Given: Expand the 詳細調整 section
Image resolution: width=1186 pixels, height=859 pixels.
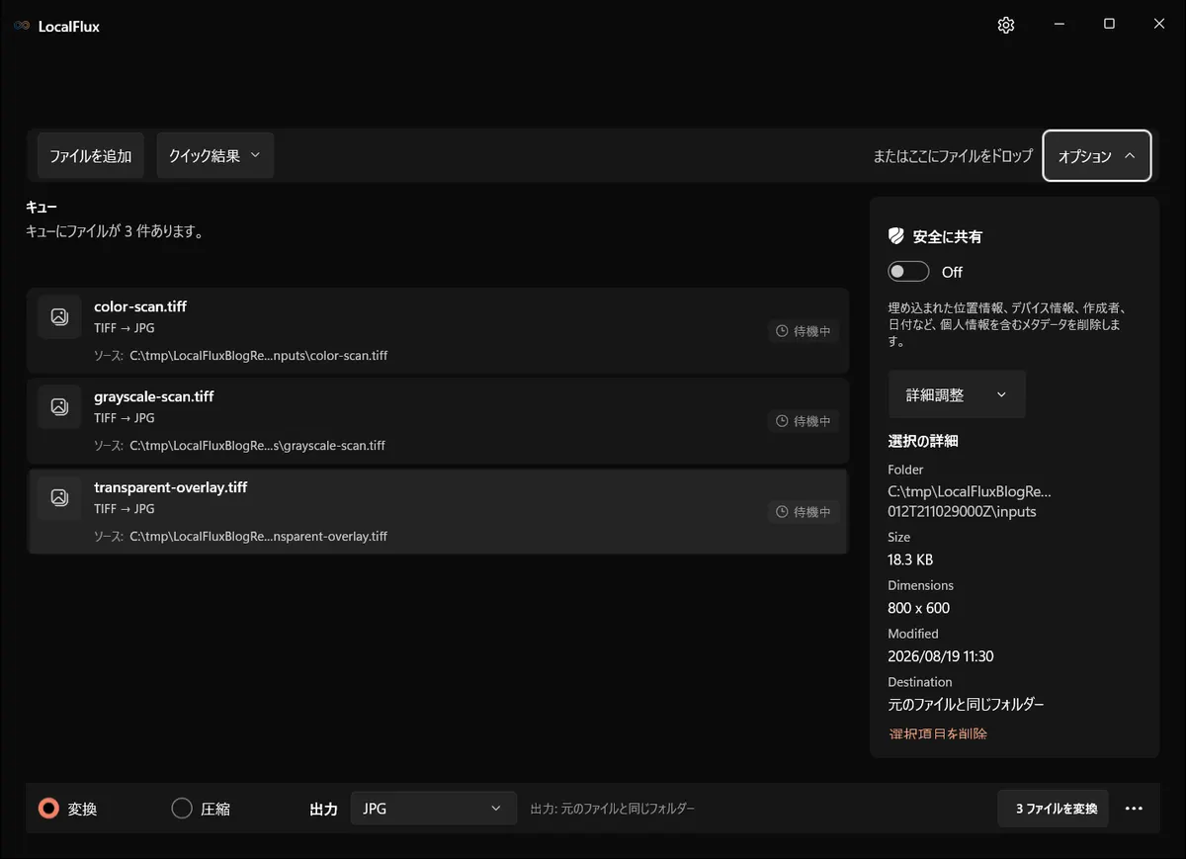Looking at the screenshot, I should [957, 394].
